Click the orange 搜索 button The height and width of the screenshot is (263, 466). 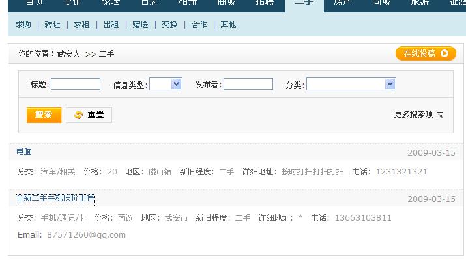click(44, 115)
